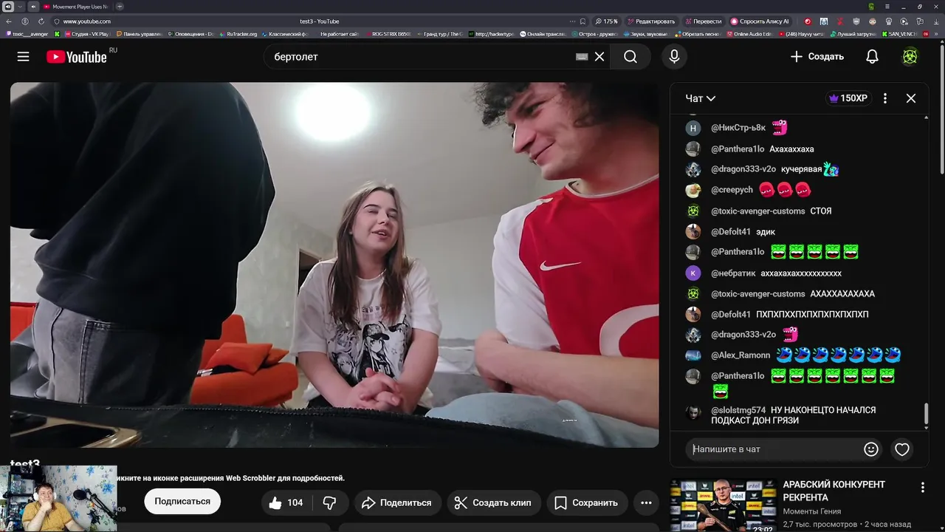
Task: Open the 'SAN_VENCH' bookmark
Action: pos(898,34)
